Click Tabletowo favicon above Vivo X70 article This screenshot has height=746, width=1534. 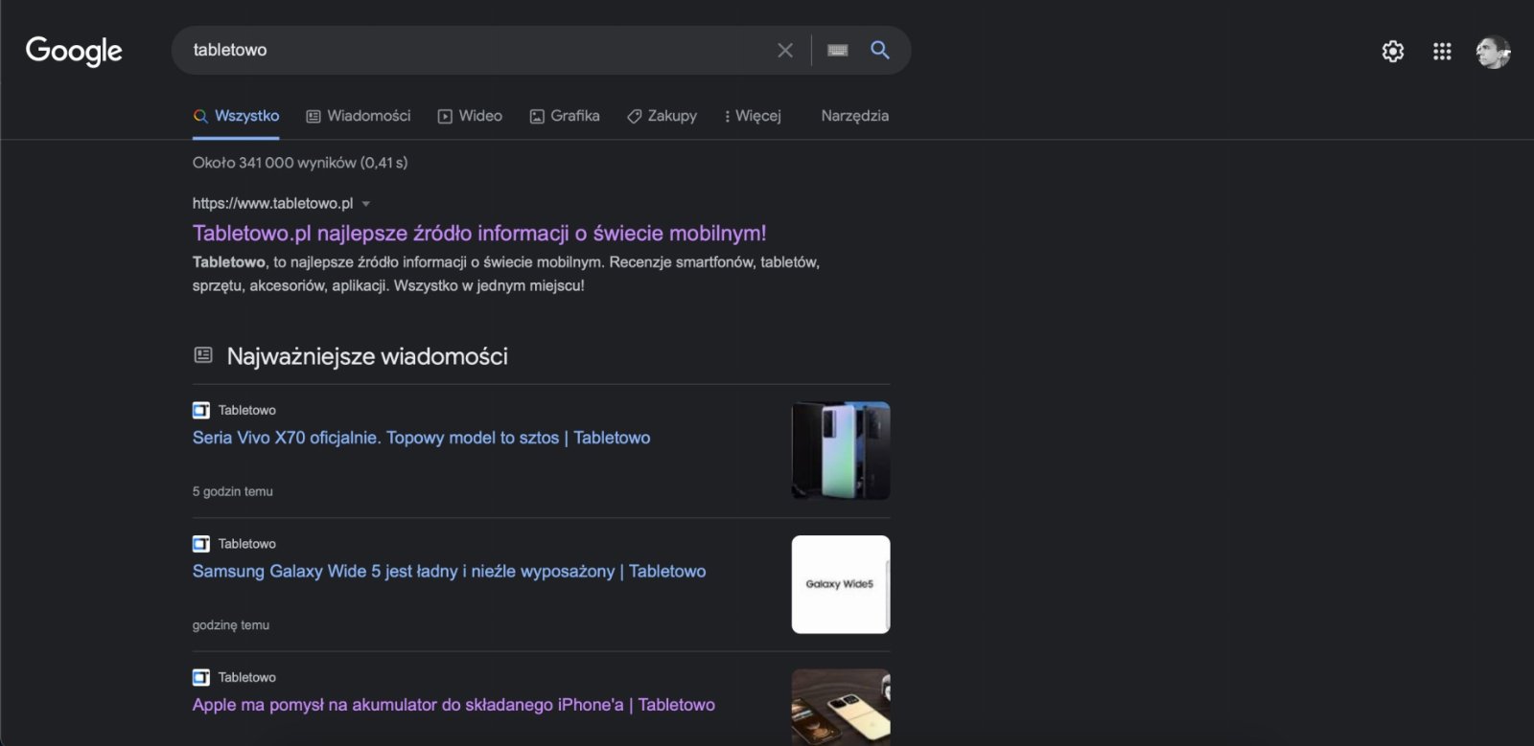click(201, 411)
